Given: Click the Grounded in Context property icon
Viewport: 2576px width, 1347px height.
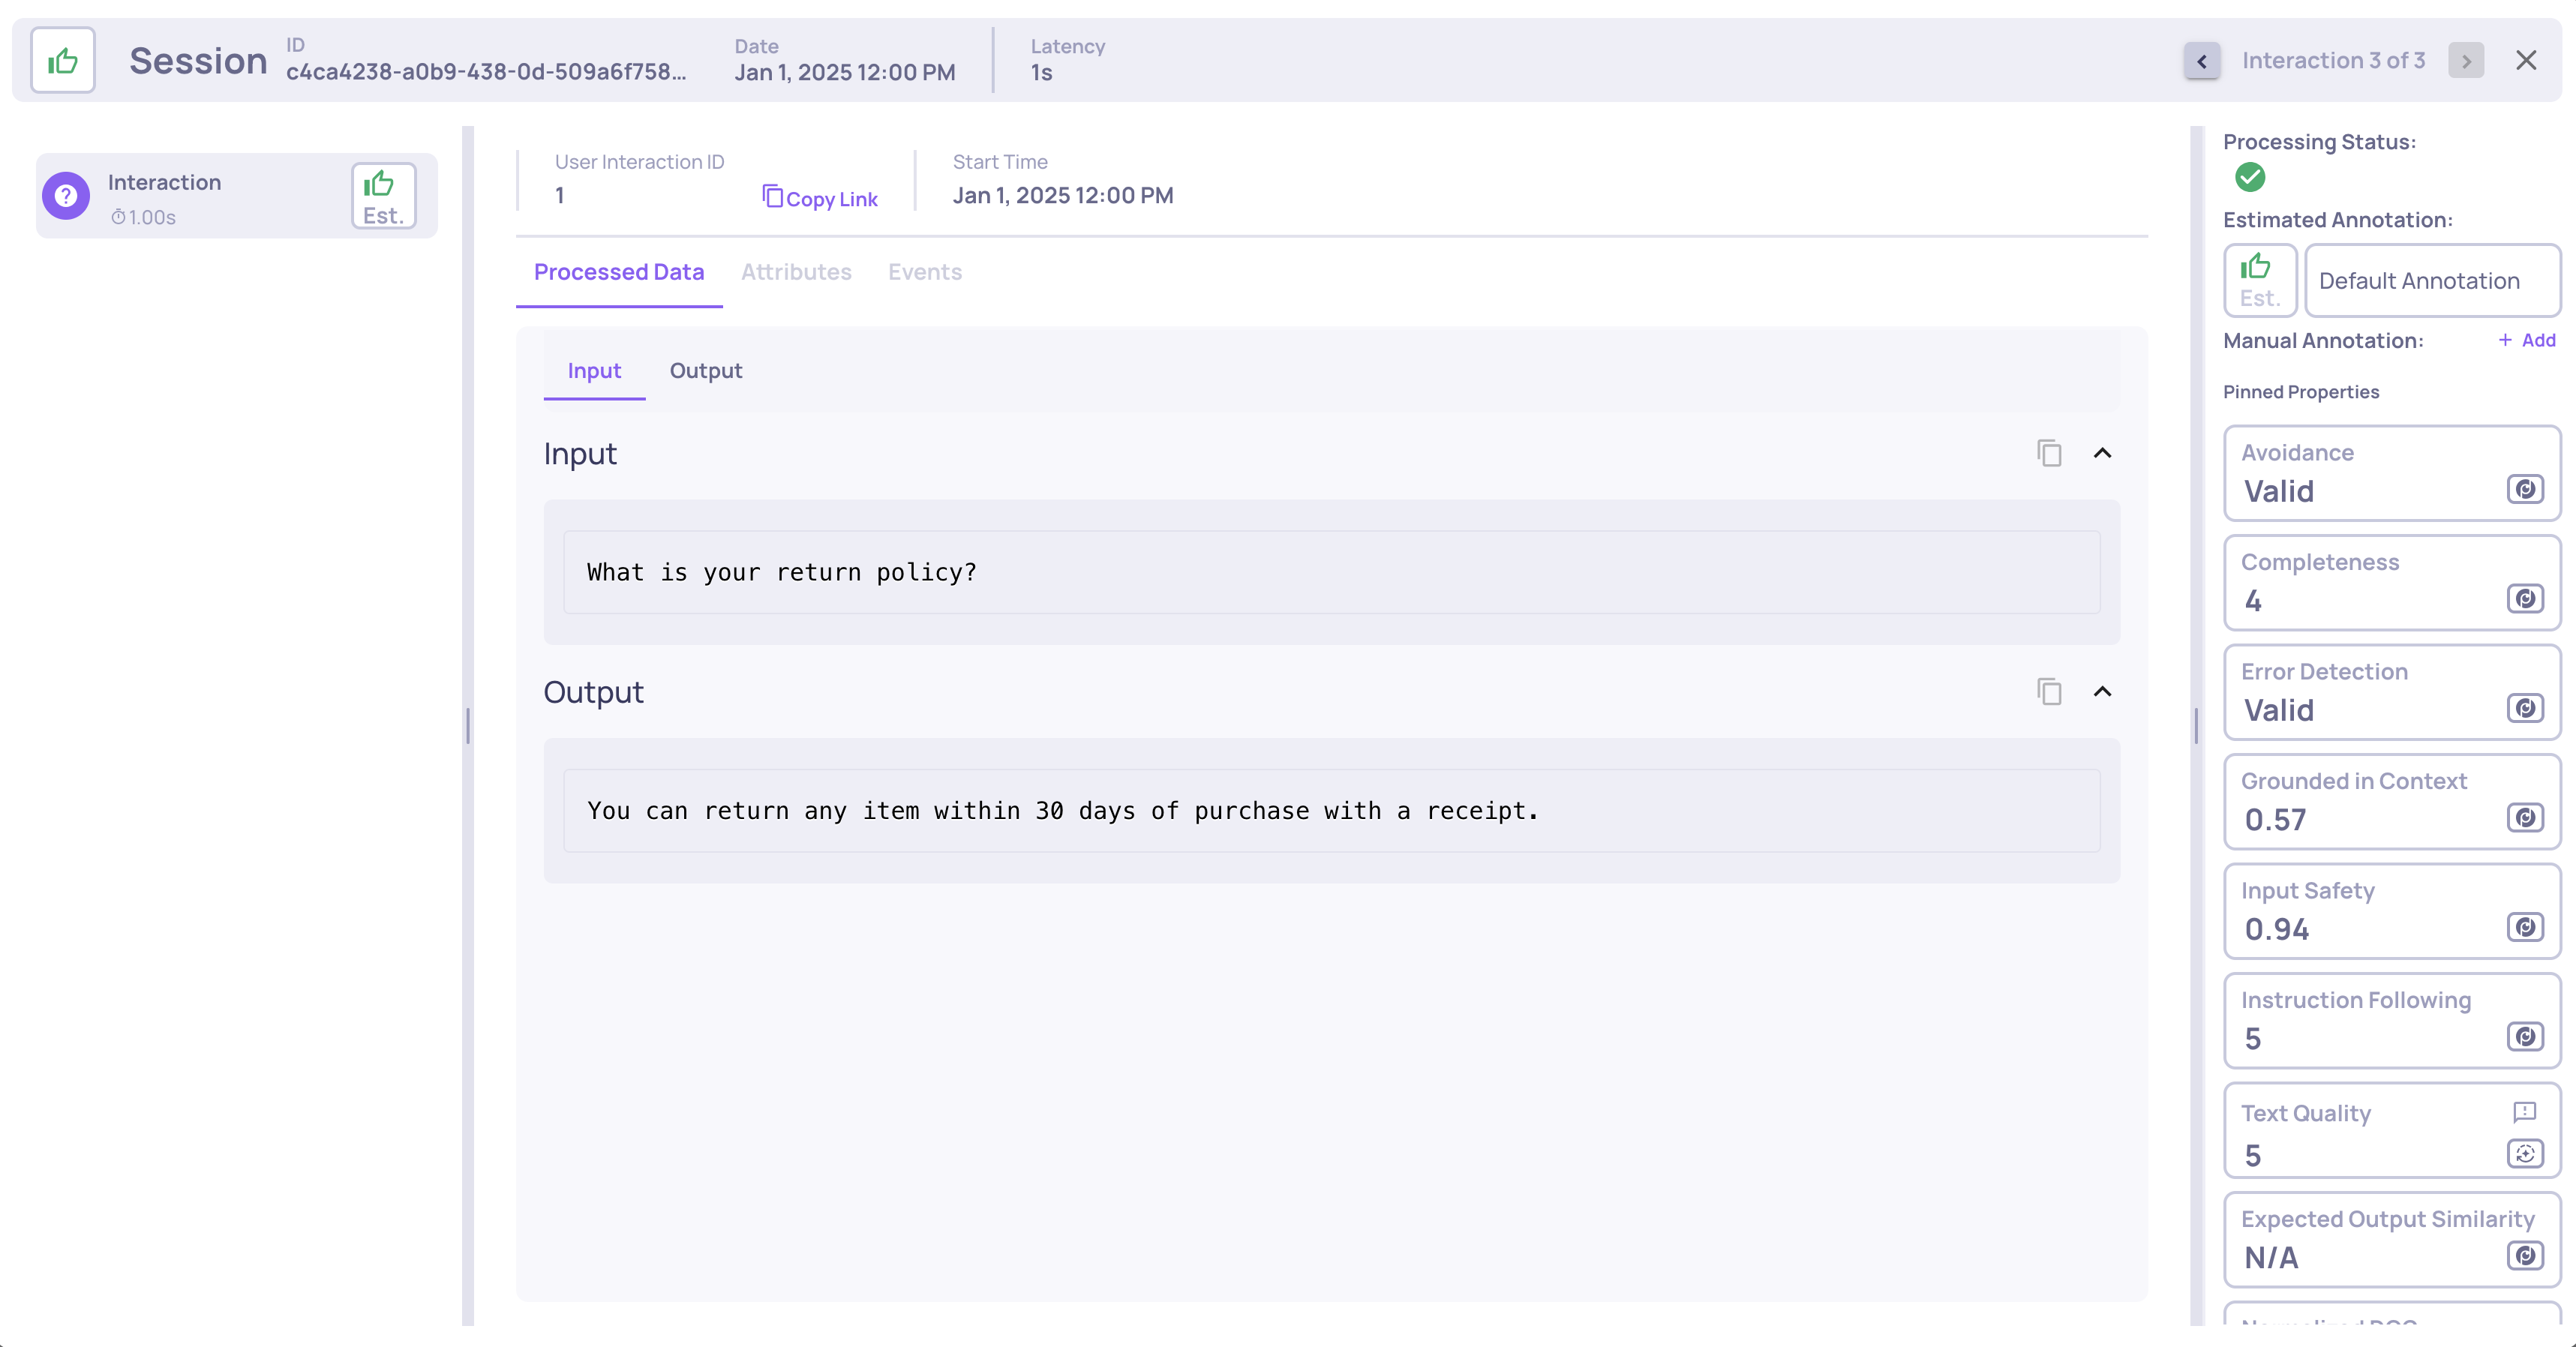Looking at the screenshot, I should pyautogui.click(x=2524, y=818).
